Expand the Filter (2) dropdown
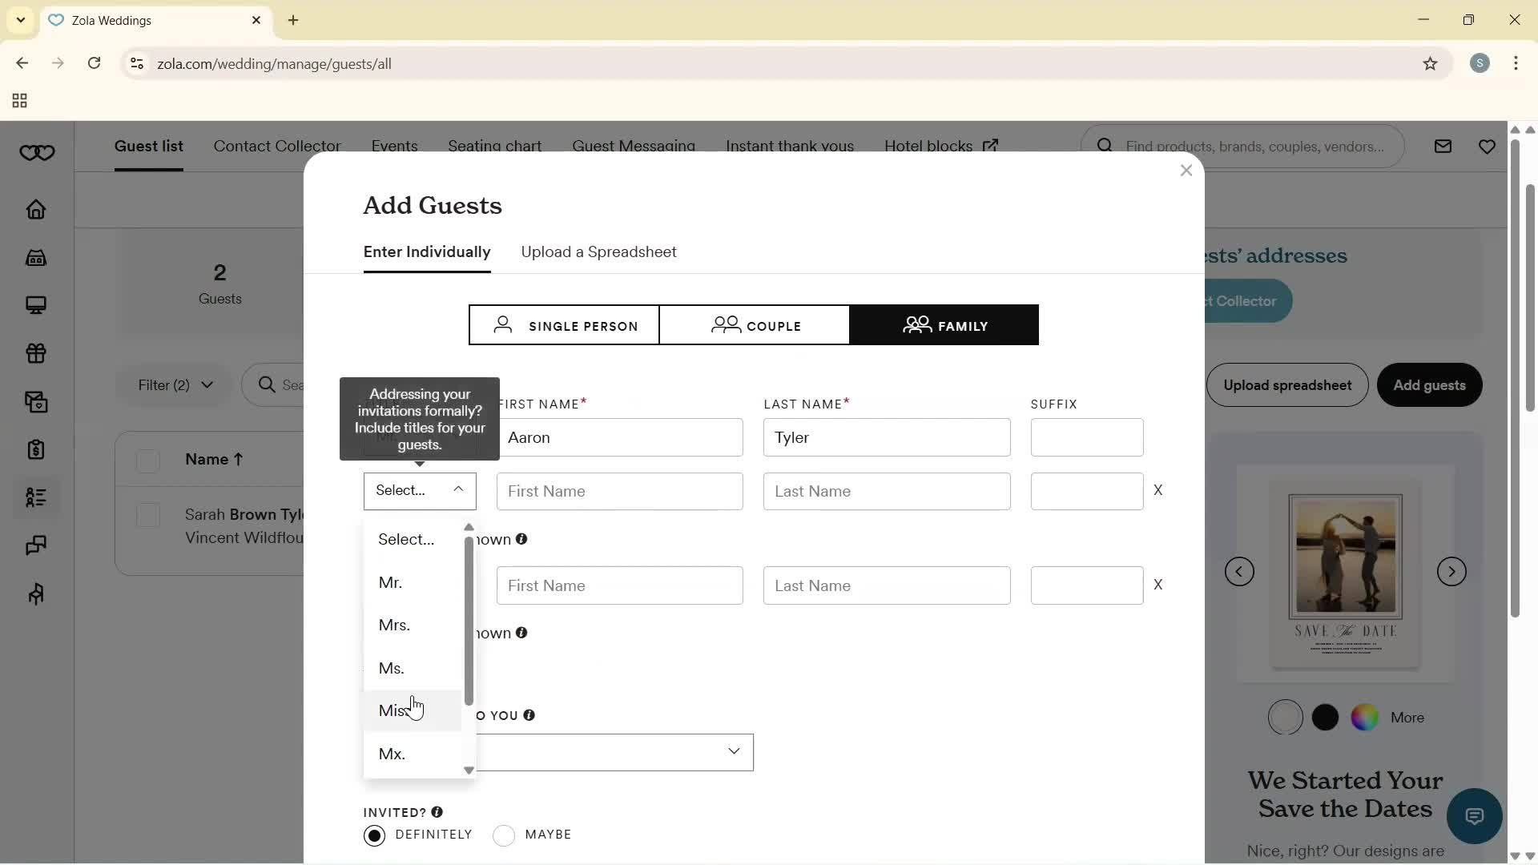 click(x=173, y=385)
